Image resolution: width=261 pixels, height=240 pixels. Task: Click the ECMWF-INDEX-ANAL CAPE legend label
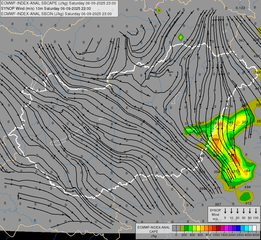point(154,230)
